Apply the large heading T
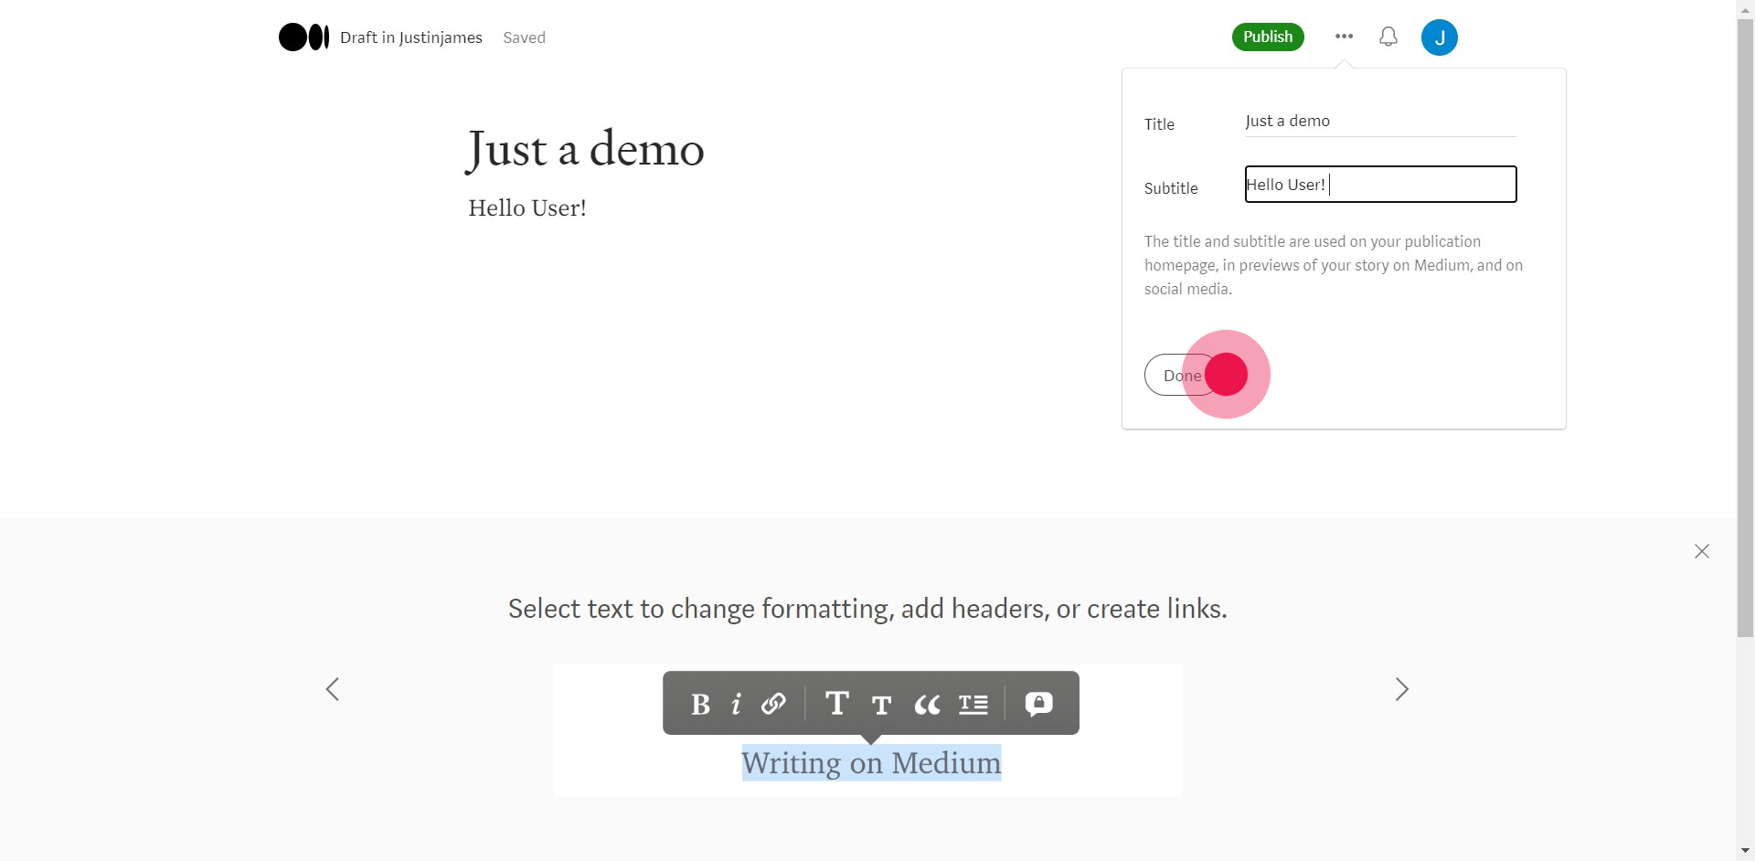 [x=836, y=703]
